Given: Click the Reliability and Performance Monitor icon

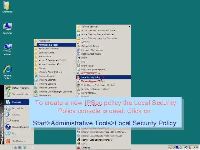Looking at the screenshot, I should (x=78, y=85).
